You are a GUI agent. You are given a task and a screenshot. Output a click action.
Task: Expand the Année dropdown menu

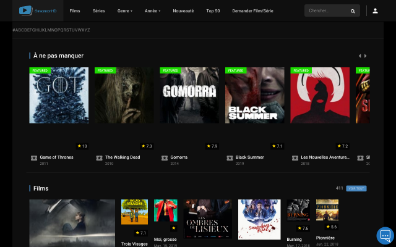pos(153,11)
